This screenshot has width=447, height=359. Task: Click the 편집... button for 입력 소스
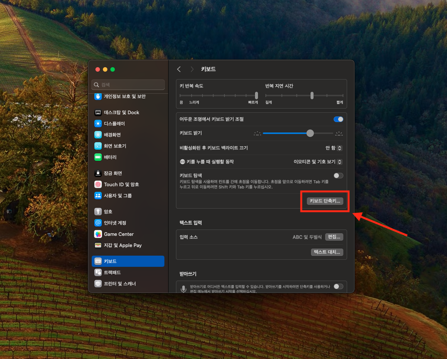click(x=334, y=237)
